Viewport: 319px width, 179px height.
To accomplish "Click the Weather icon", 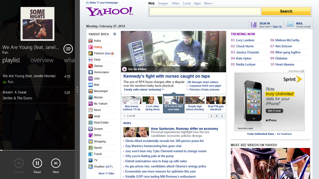I will 91,167.
